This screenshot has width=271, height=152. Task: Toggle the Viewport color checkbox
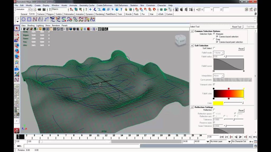[x=214, y=84]
